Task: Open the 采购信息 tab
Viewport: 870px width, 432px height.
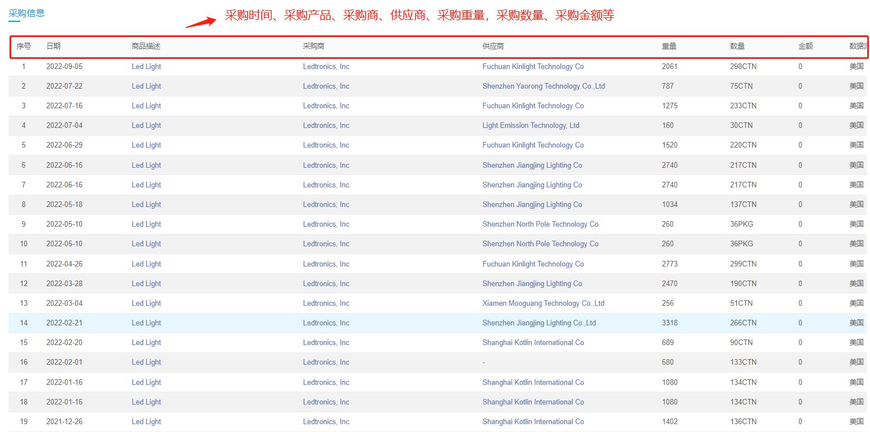Action: click(x=26, y=13)
